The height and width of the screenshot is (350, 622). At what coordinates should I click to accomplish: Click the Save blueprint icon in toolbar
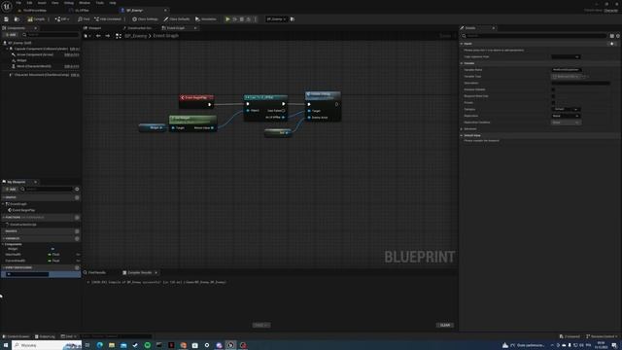point(7,19)
